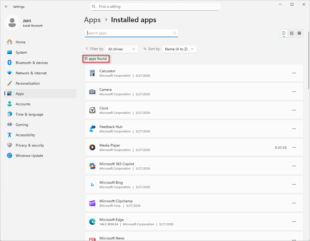310x241 pixels.
Task: Switch to grid view layout
Action: 292,33
